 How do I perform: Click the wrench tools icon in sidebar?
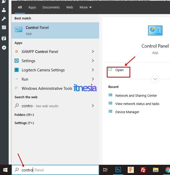4,19
